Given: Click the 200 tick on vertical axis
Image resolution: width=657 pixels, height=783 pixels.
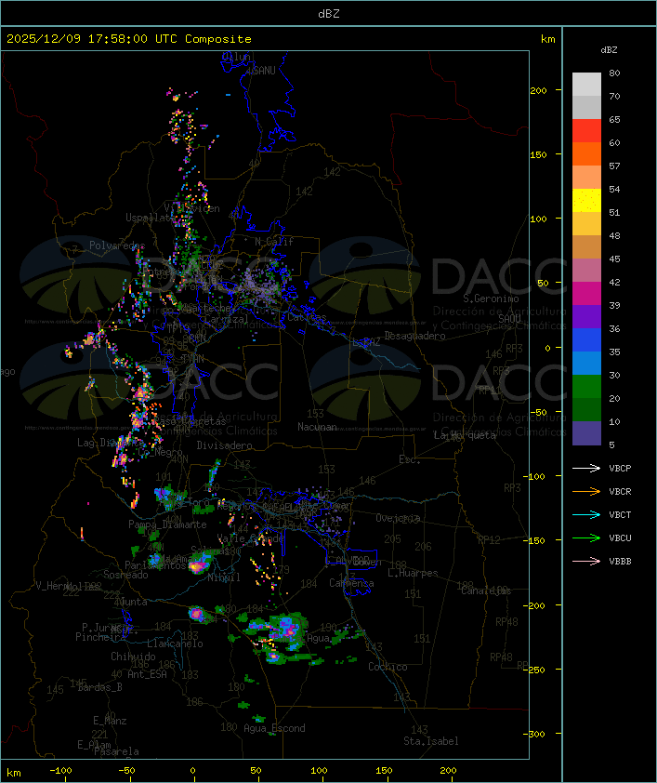Looking at the screenshot, I should click(538, 91).
